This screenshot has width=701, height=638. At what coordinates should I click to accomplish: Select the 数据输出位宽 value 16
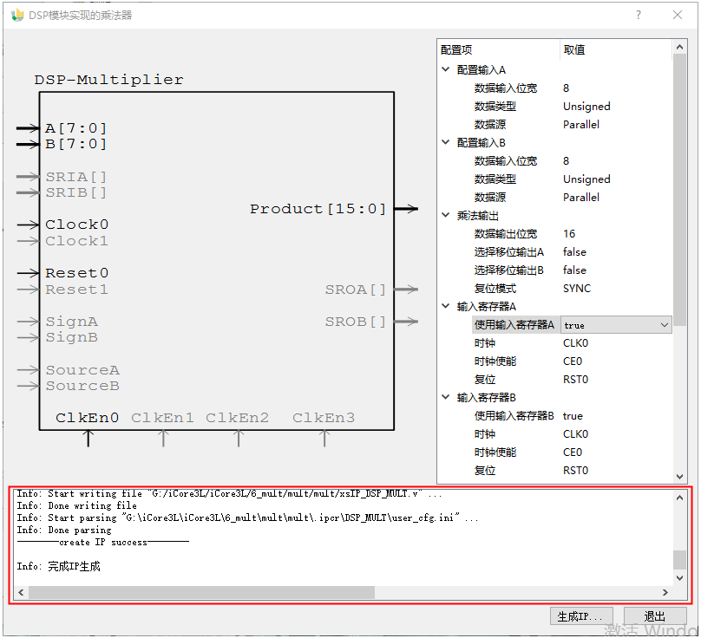569,234
